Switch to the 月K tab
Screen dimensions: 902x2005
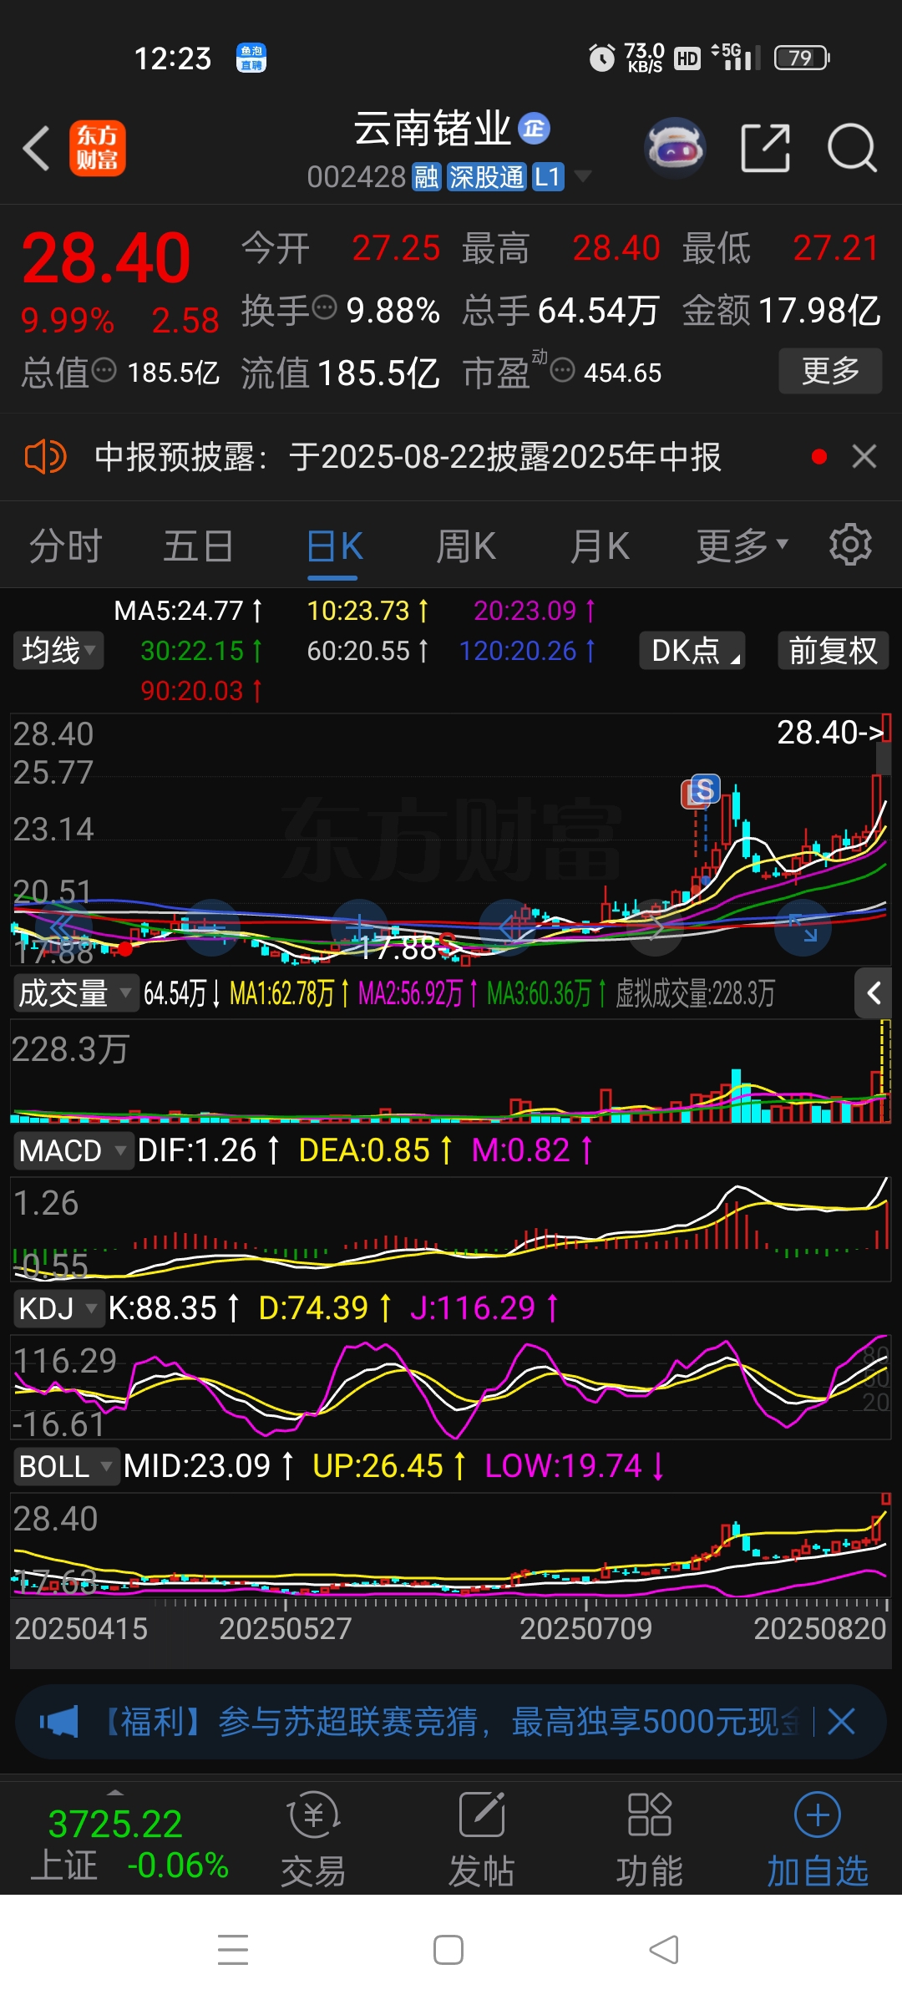click(x=600, y=546)
